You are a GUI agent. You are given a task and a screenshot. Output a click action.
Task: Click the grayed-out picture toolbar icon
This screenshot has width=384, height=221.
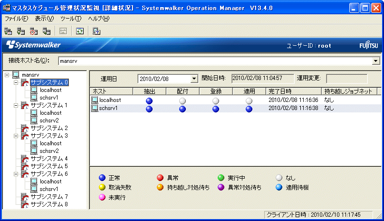63,31
